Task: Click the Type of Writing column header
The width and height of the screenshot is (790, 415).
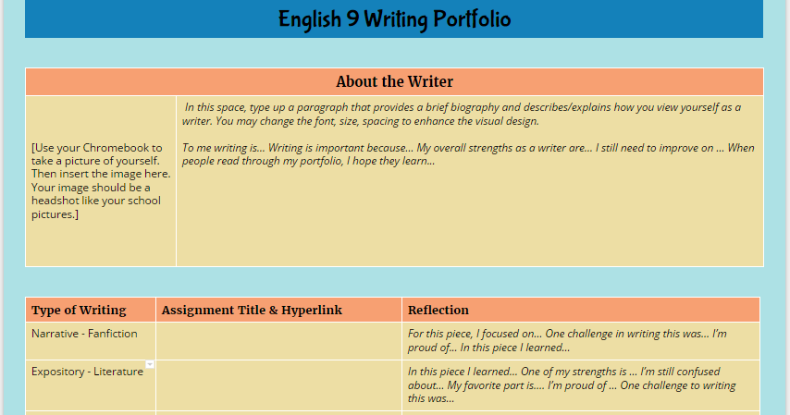Action: (x=79, y=310)
